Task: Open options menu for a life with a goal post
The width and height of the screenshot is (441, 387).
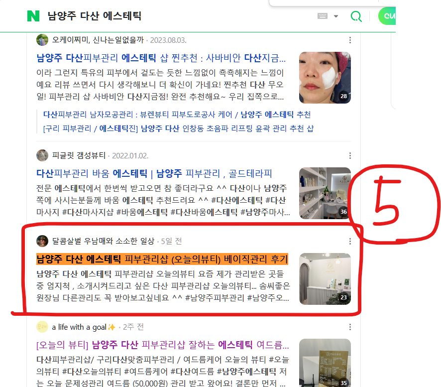Action: click(x=350, y=327)
